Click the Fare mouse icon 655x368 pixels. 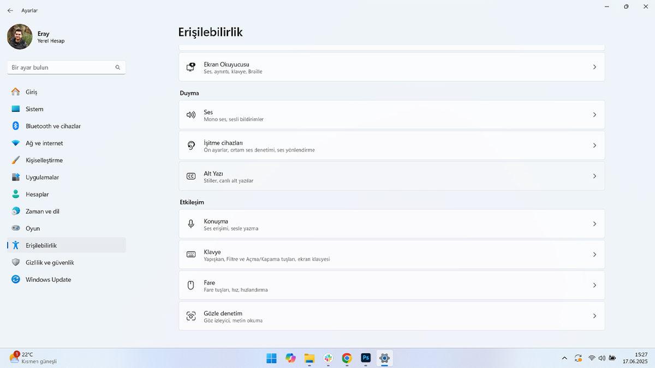(x=191, y=285)
